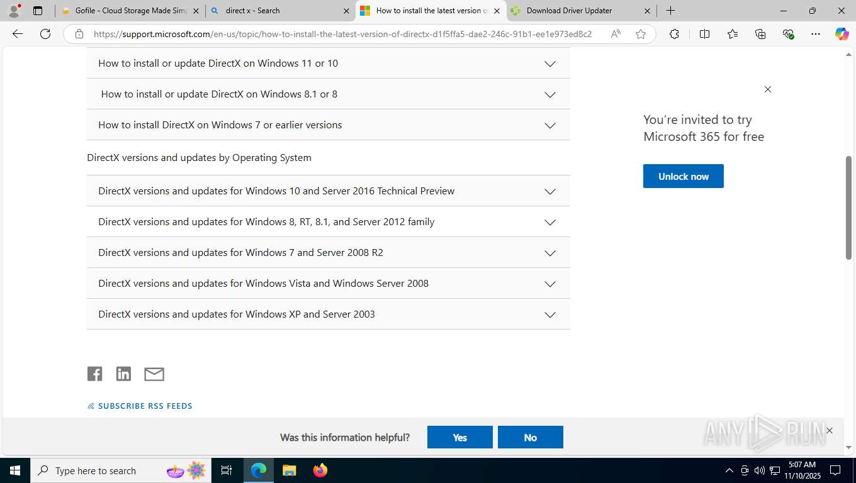This screenshot has height=483, width=856.
Task: Open the browser profile avatar
Action: (14, 11)
